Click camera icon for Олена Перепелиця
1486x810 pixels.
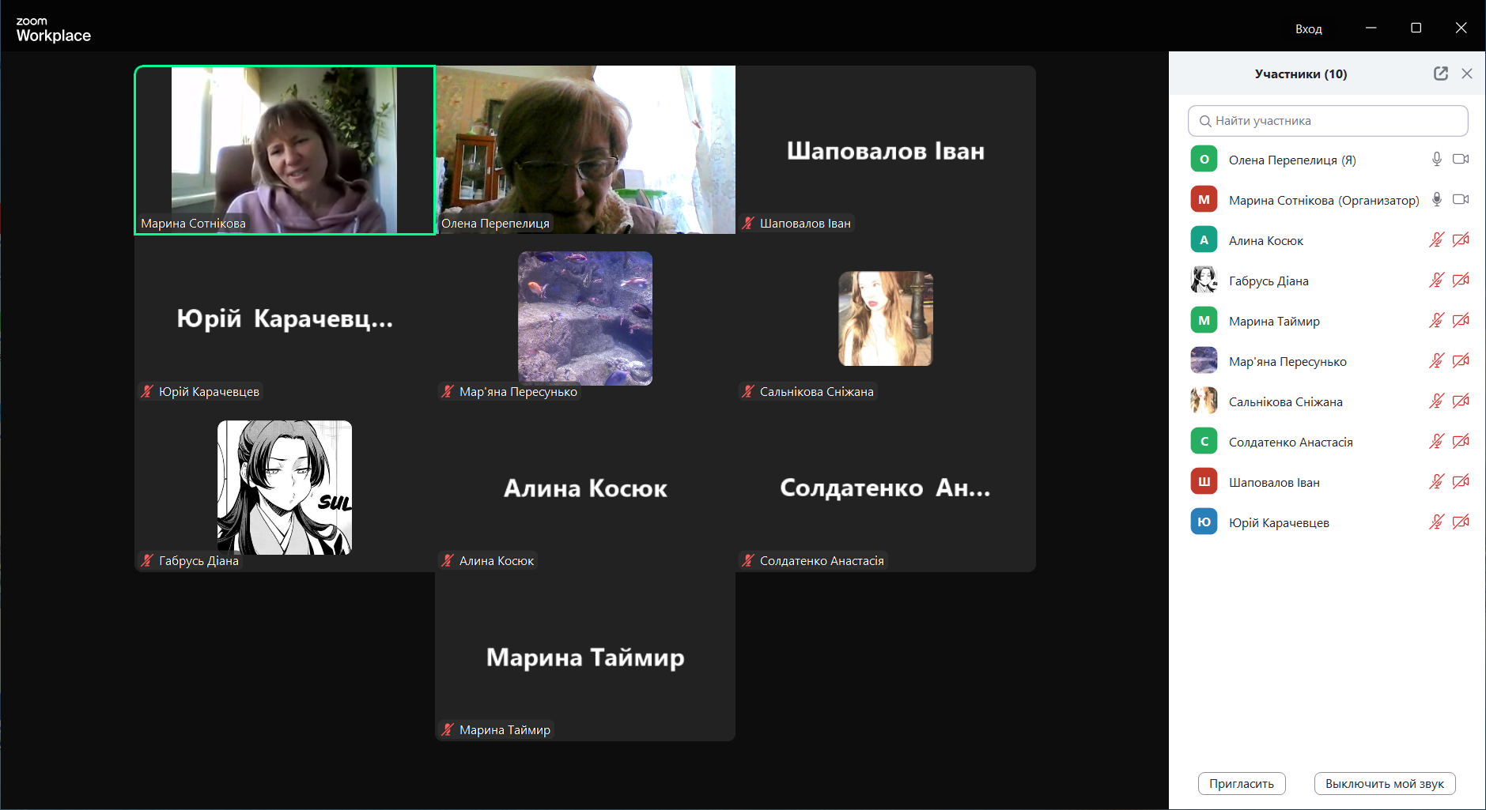(x=1461, y=160)
